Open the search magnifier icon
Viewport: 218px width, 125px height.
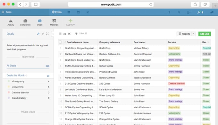[x=179, y=13]
